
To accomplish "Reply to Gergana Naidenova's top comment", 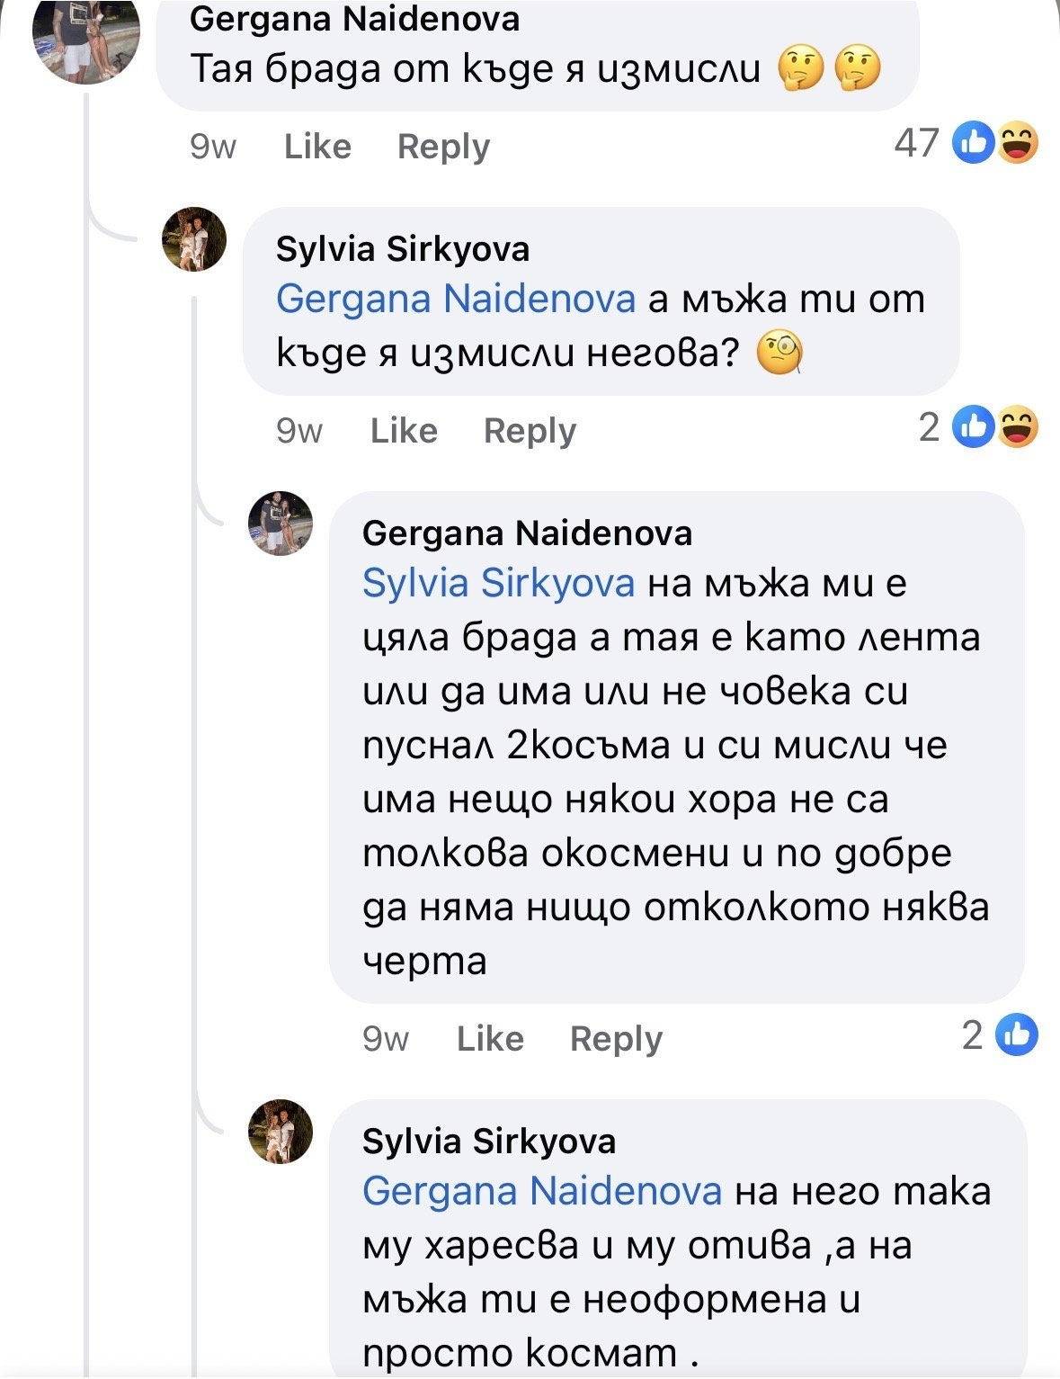I will pyautogui.click(x=443, y=147).
